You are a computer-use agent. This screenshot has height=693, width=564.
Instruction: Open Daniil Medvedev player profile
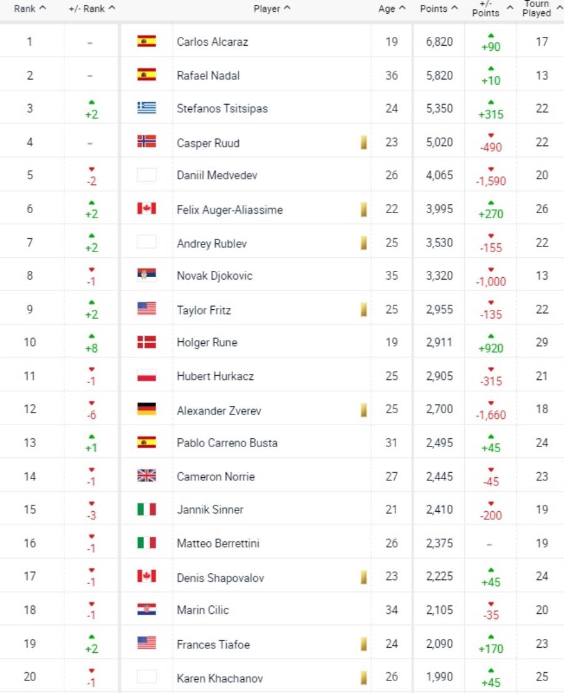[x=217, y=176]
